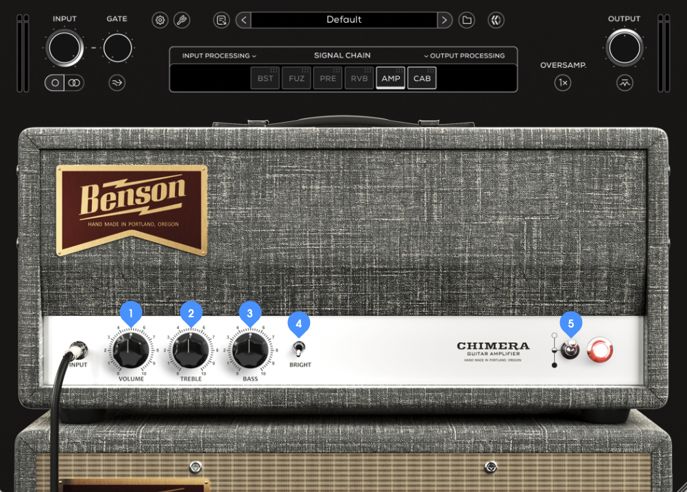The width and height of the screenshot is (687, 492).
Task: Open the preset folder browser
Action: 467,20
